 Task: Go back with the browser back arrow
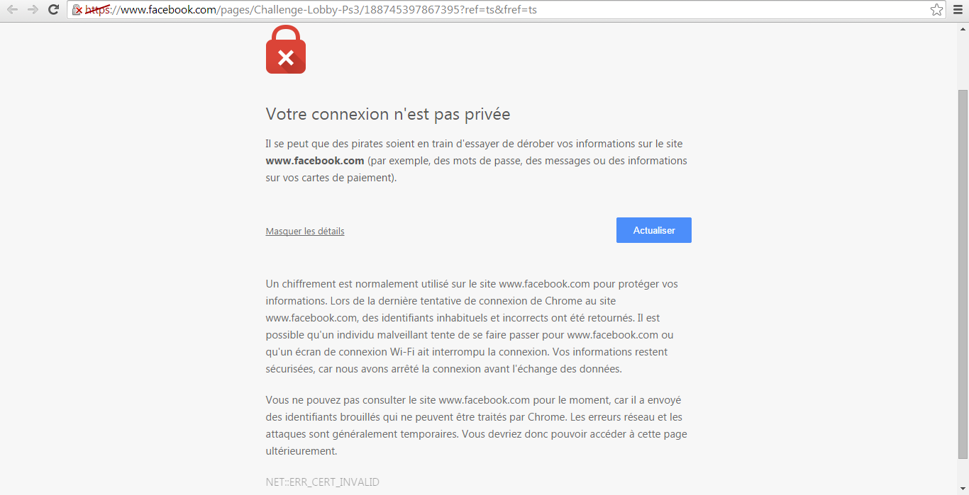tap(12, 10)
